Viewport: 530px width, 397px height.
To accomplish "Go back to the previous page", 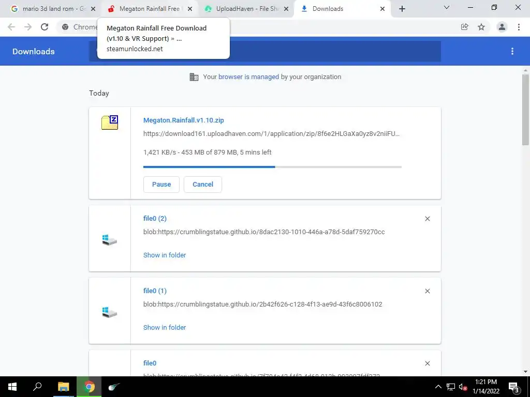I will [x=11, y=27].
